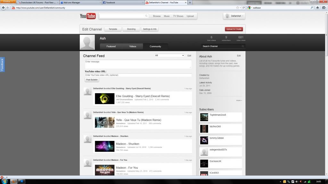Switch to the Featured channel tab
328x184 pixels.
pyautogui.click(x=111, y=46)
